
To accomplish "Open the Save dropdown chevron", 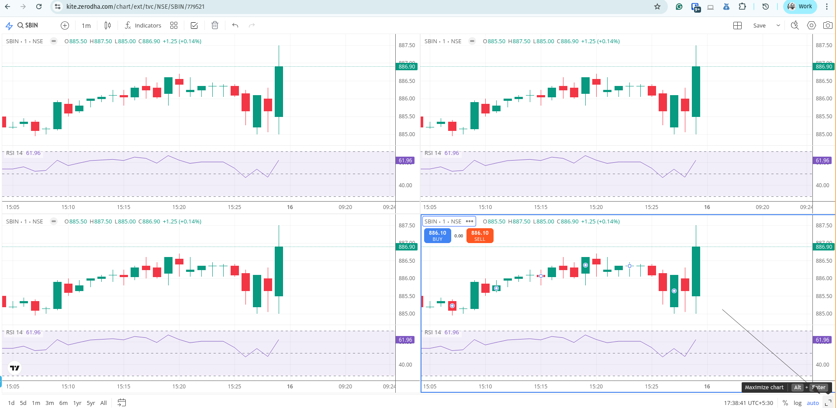I will tap(779, 25).
